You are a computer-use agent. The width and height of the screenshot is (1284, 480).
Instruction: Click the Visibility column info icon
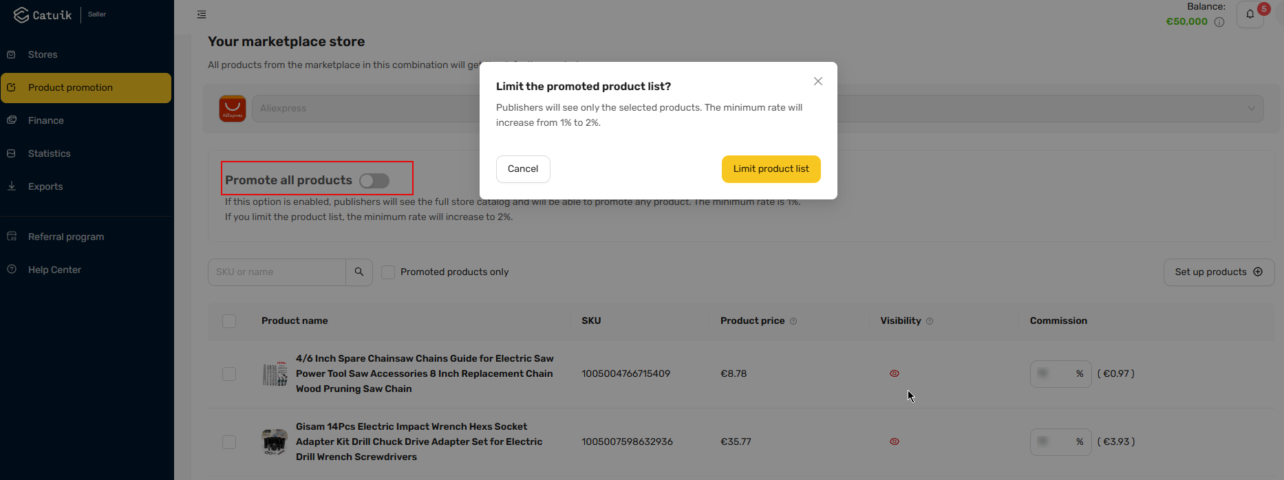coord(930,321)
